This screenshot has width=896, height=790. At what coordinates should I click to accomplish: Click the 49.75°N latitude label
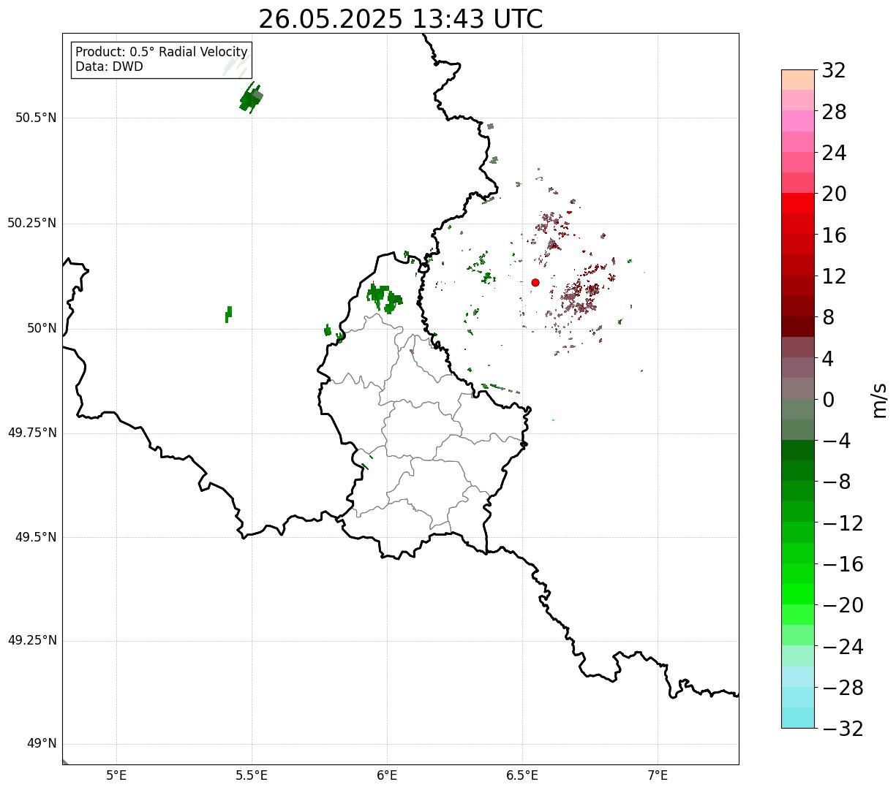[x=32, y=433]
